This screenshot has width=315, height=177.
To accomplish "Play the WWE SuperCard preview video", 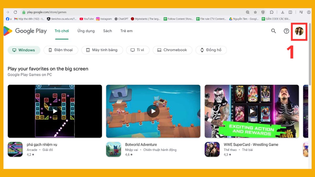I will (x=252, y=111).
